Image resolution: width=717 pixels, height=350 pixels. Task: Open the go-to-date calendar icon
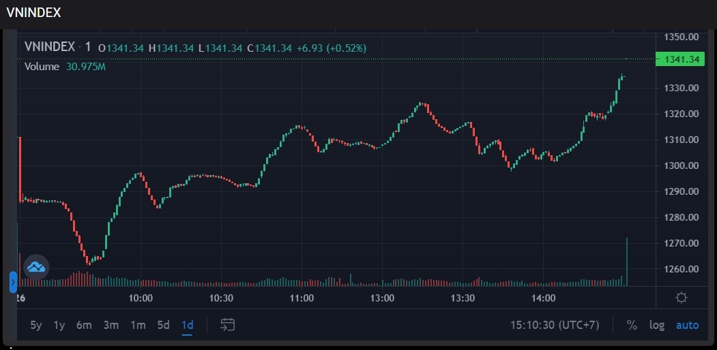[228, 325]
